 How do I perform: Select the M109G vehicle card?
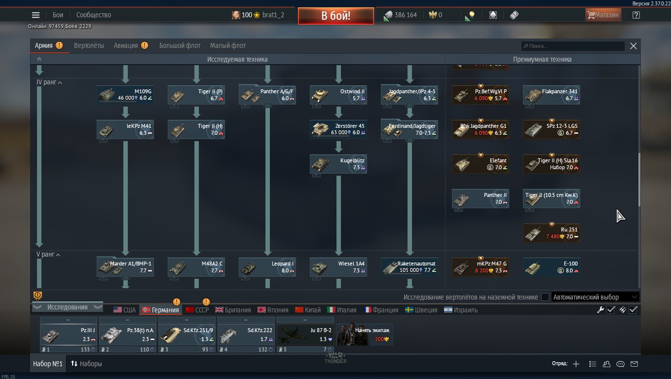[125, 95]
